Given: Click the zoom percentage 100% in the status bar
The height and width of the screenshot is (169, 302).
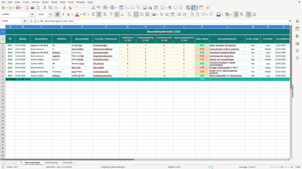Looking at the screenshot, I should coord(298,167).
